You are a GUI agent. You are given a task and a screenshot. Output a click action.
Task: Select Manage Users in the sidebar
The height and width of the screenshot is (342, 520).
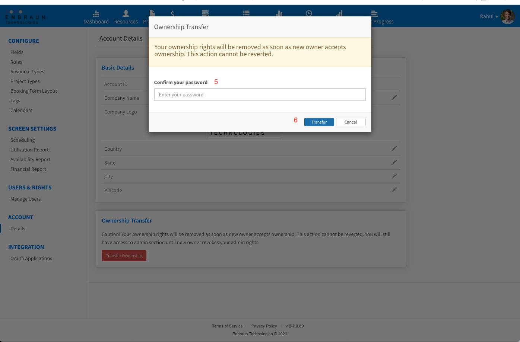25,199
